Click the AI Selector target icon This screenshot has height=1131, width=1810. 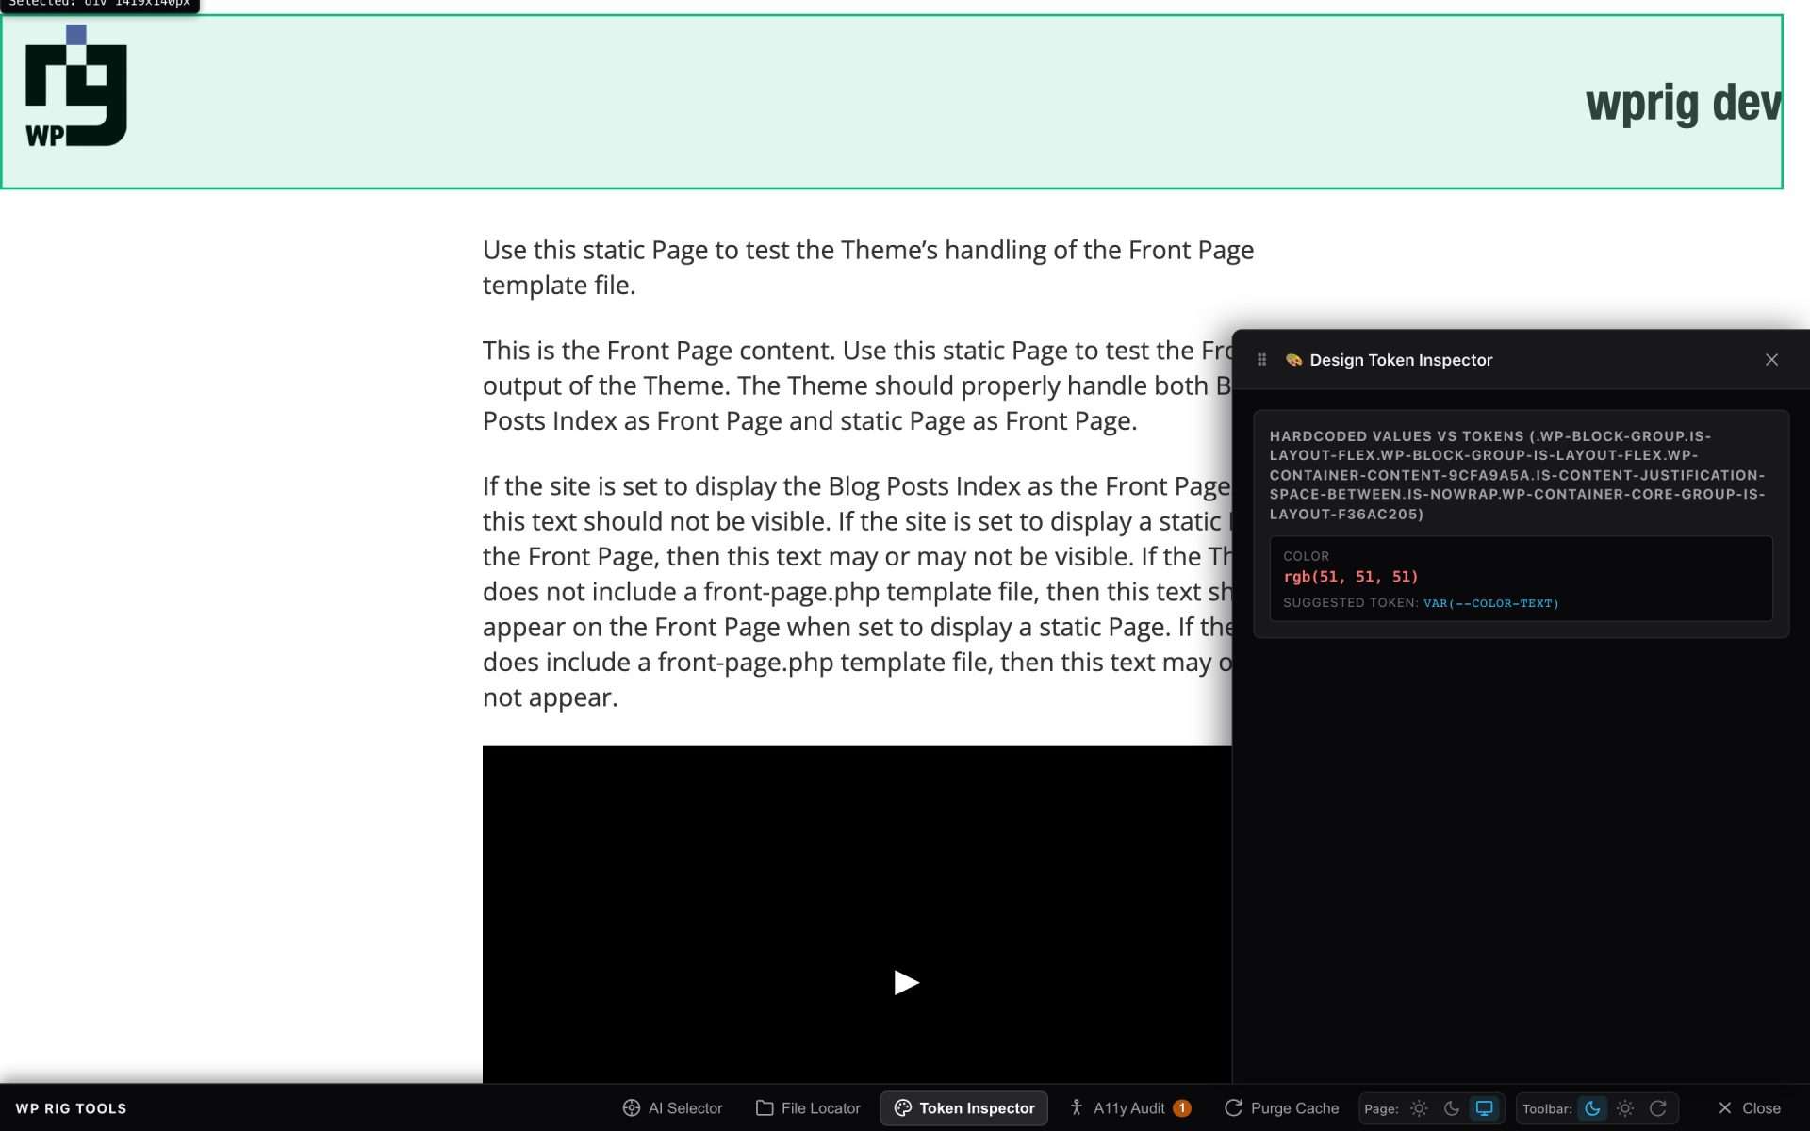pyautogui.click(x=632, y=1108)
